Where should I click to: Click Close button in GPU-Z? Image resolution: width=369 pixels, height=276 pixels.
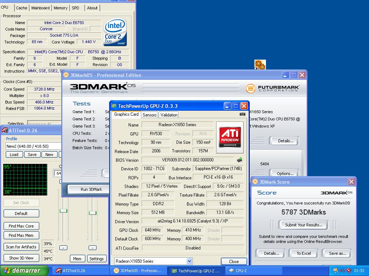click(x=234, y=261)
